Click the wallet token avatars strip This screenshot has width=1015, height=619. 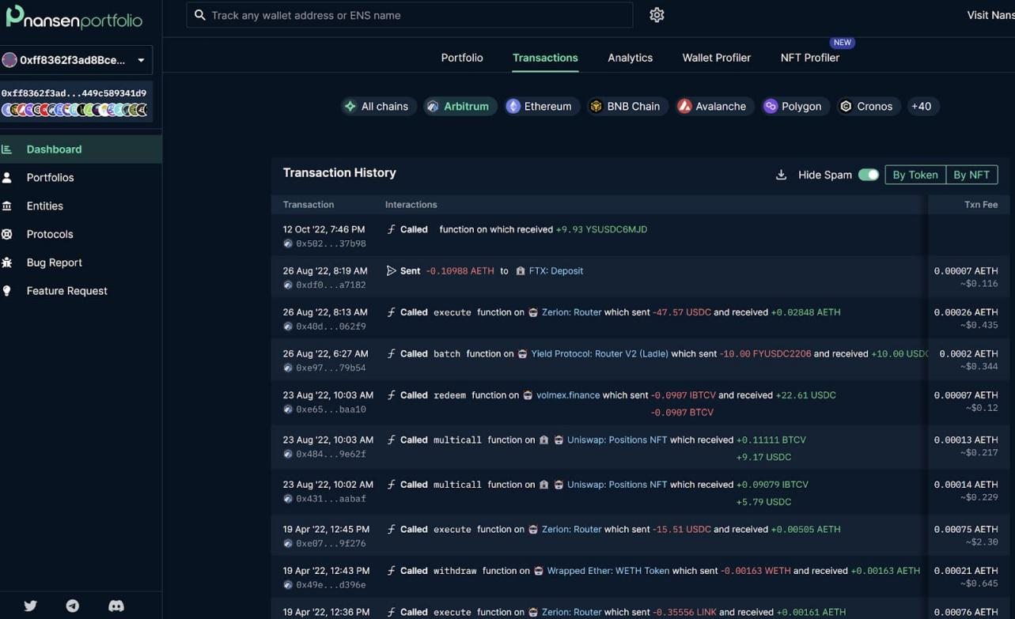(x=74, y=110)
